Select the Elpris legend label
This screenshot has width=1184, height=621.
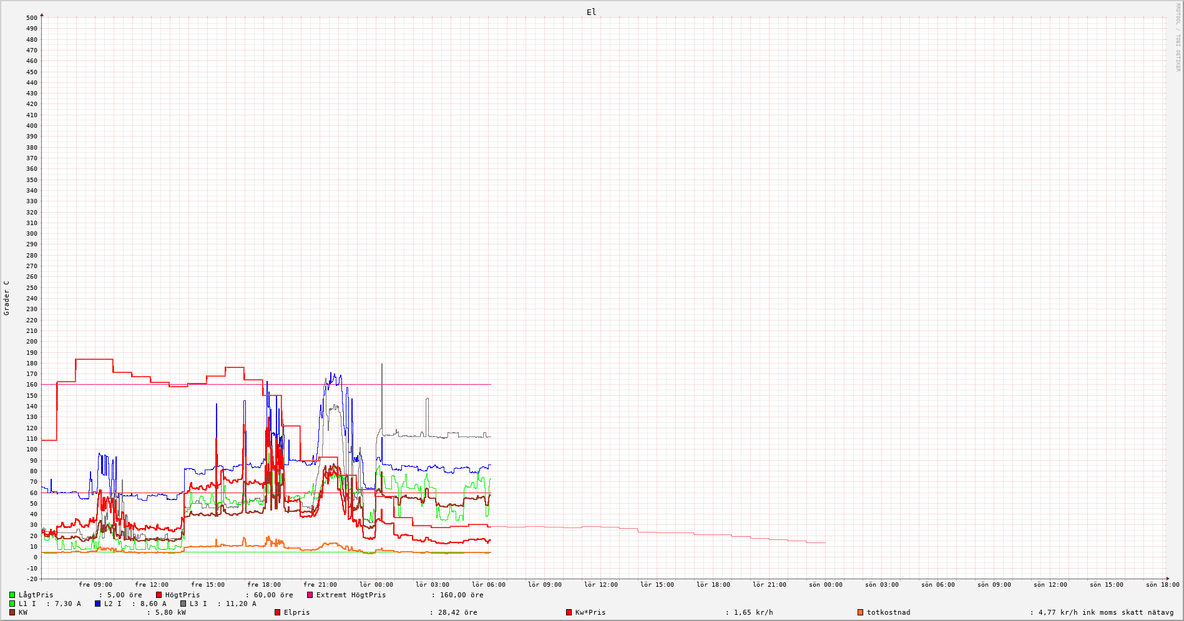pos(296,612)
